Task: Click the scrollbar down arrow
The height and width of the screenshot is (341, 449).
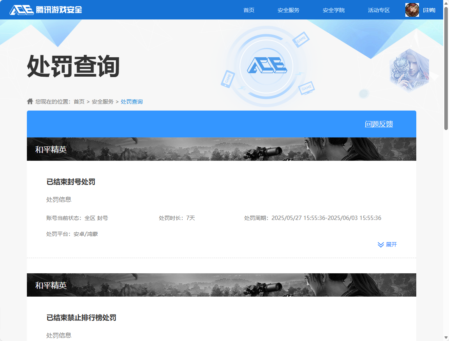Action: click(x=446, y=337)
